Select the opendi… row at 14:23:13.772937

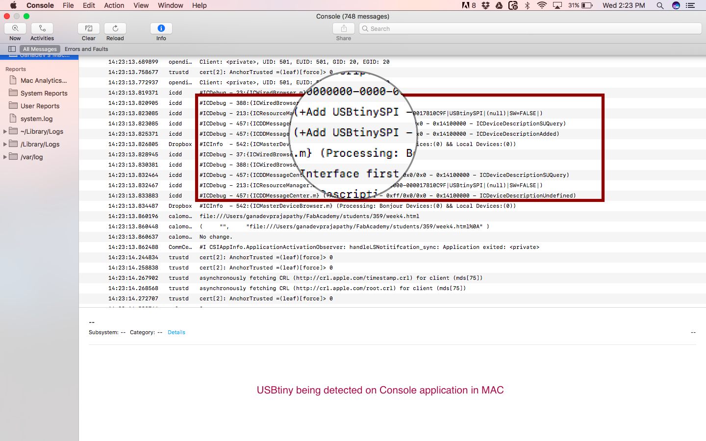click(392, 82)
